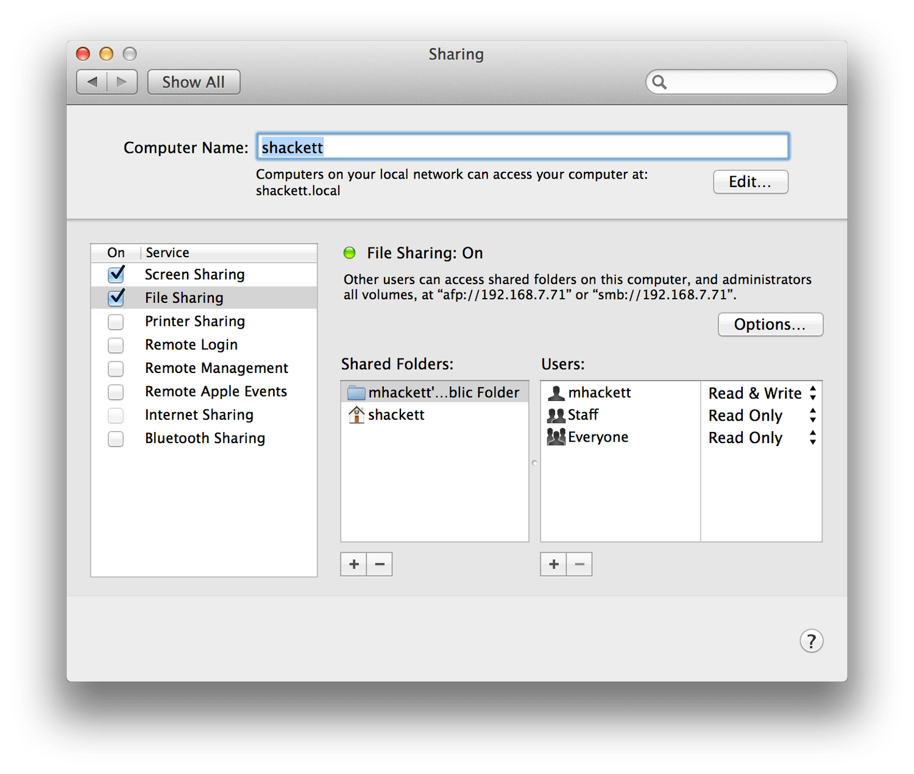Select the File Sharing service row
The height and width of the screenshot is (774, 914).
204,297
